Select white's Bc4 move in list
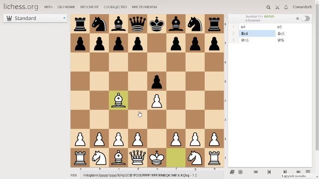The image size is (319, 179). (257, 33)
